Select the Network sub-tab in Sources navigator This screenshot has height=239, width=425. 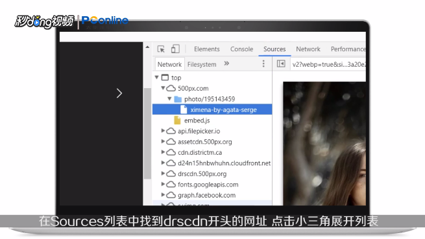click(169, 64)
